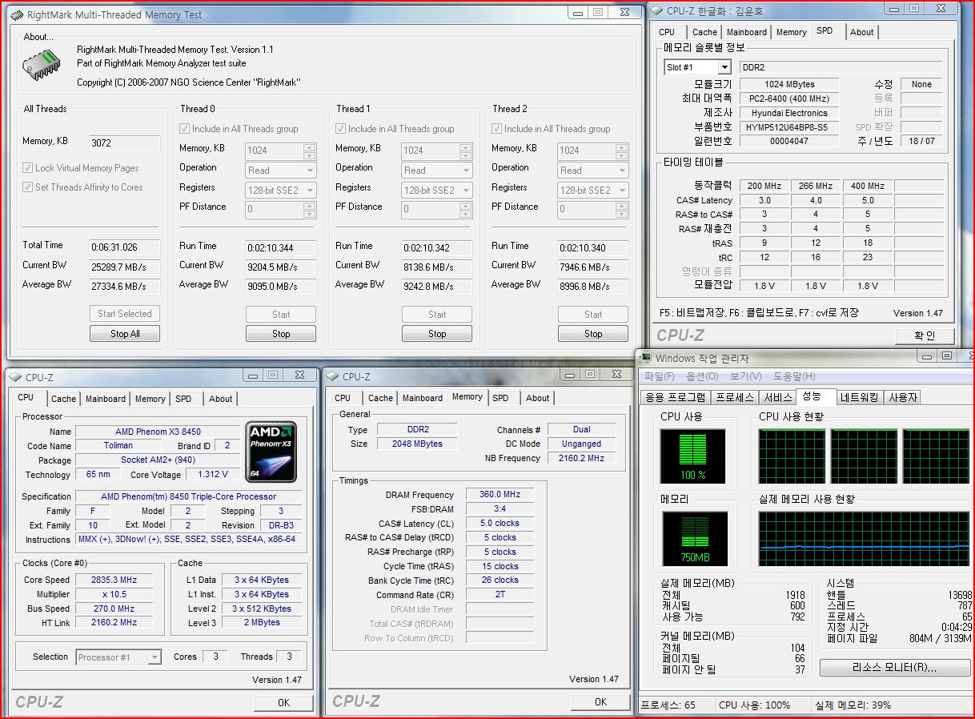Switch to 네트워킹 tab in Task Manager

pos(859,397)
